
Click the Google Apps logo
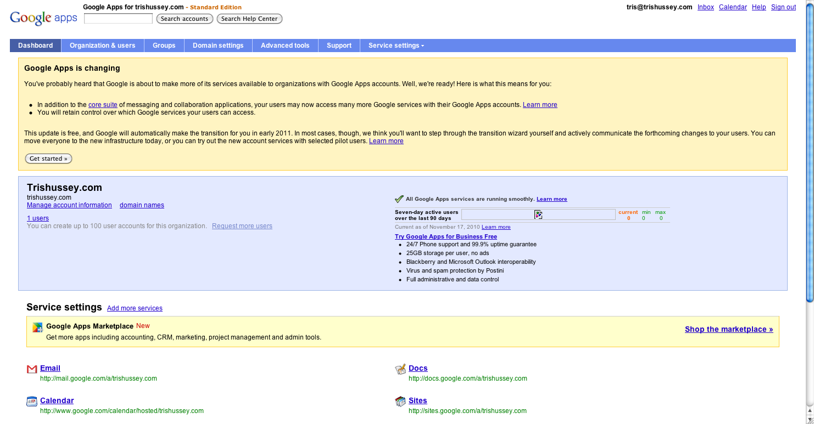click(x=43, y=18)
